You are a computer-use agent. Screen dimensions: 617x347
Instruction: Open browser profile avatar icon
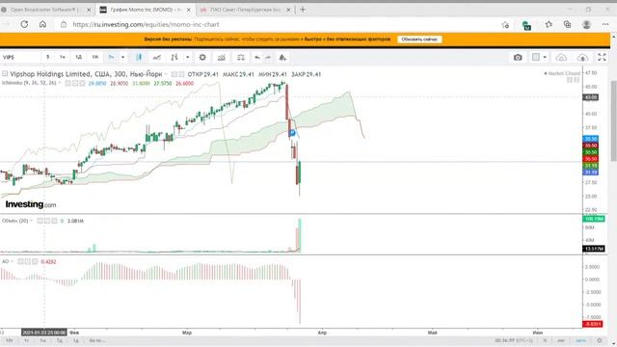586,24
